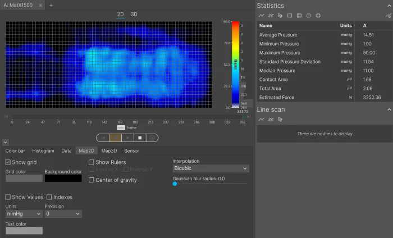This screenshot has width=393, height=238.
Task: Jump to first frame with skip-back button
Action: [x=103, y=138]
